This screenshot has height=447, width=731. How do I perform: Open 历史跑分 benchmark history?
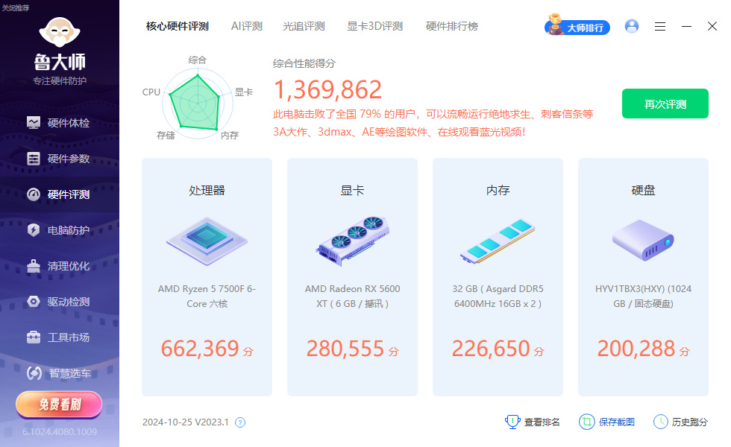681,422
